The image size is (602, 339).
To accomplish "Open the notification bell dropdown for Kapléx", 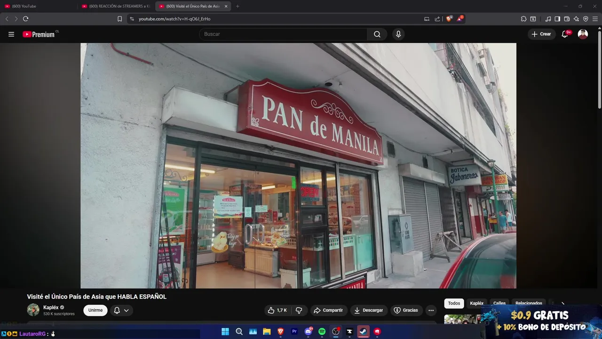I will coord(121,310).
